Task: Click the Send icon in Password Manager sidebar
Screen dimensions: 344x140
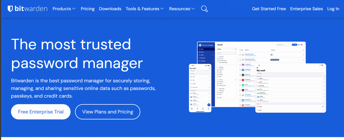Action: (x=199, y=52)
